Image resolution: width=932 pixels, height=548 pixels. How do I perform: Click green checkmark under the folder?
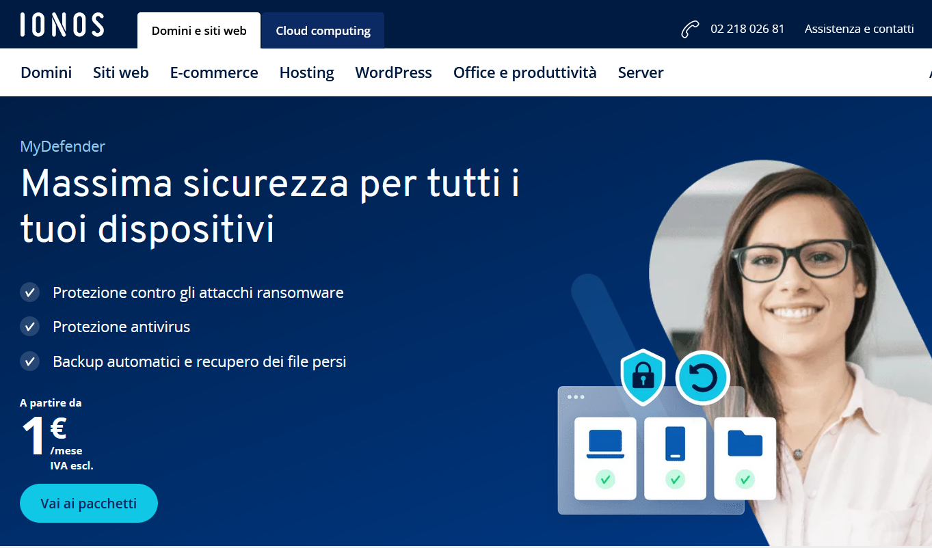coord(745,479)
